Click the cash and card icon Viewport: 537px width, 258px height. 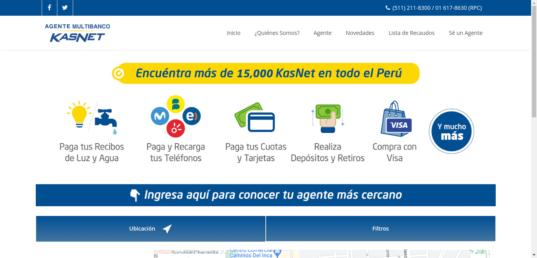pos(255,117)
